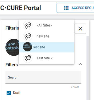
Task: Click the Johnson Controls logo in Test site row
Action: pyautogui.click(x=27, y=47)
